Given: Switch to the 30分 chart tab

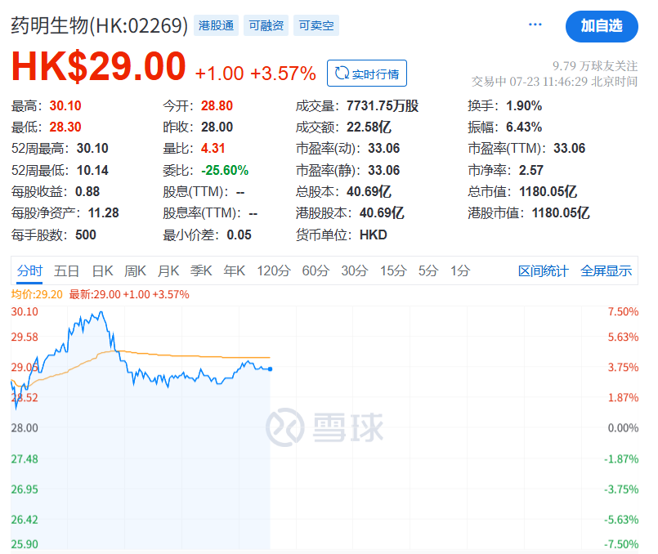Looking at the screenshot, I should pyautogui.click(x=355, y=271).
